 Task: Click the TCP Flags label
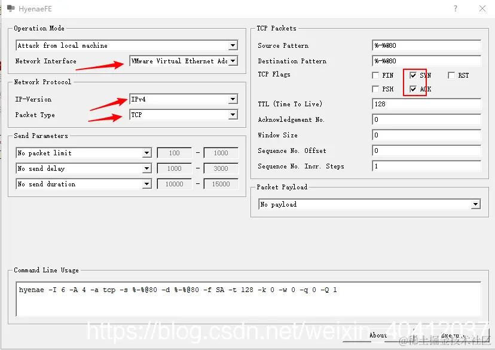274,75
